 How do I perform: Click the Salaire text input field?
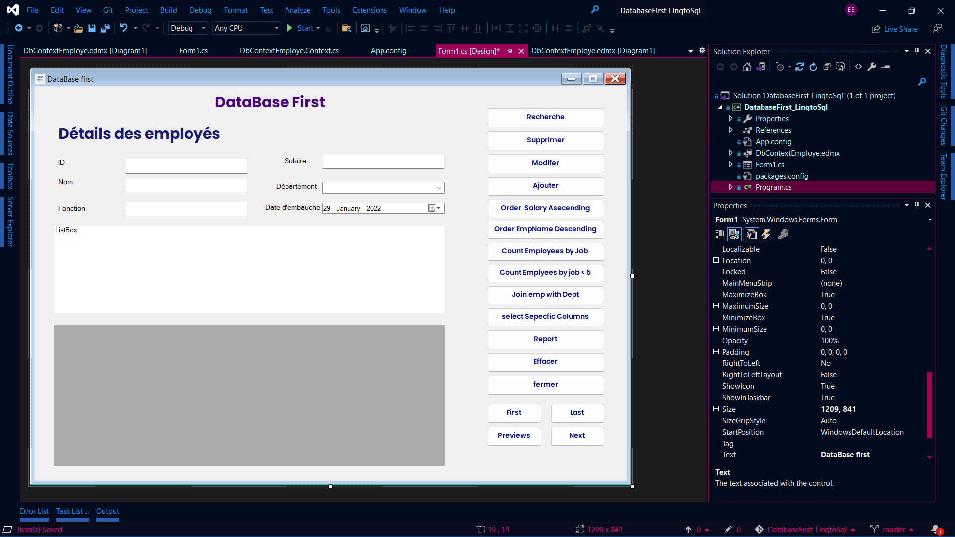[x=383, y=161]
